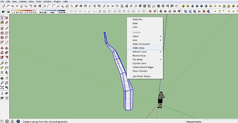Expand the Select submenu arrow

161,36
